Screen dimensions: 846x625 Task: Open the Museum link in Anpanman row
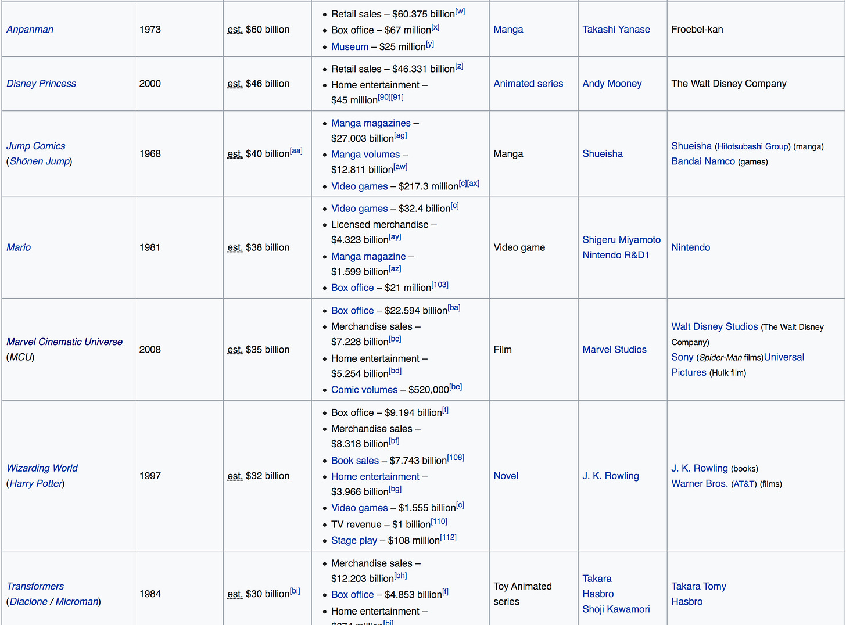click(350, 46)
